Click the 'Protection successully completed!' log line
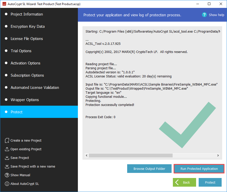This screenshot has width=227, height=192. (110, 105)
